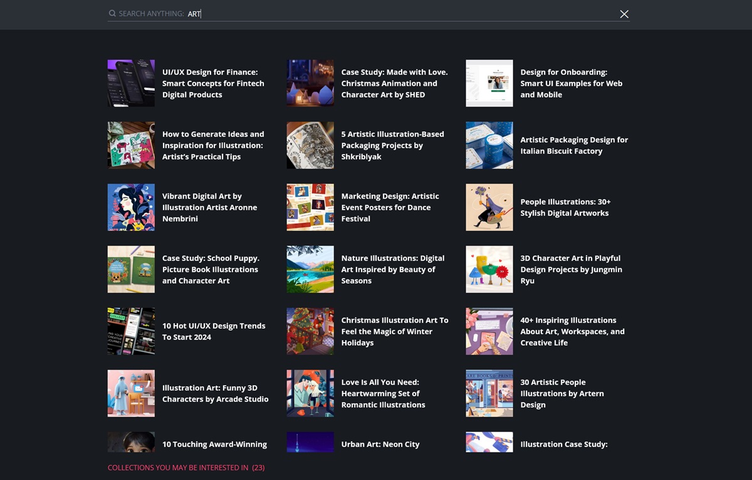This screenshot has height=480, width=752.
Task: Select the Christmas Animation case study thumbnail
Action: [x=310, y=83]
